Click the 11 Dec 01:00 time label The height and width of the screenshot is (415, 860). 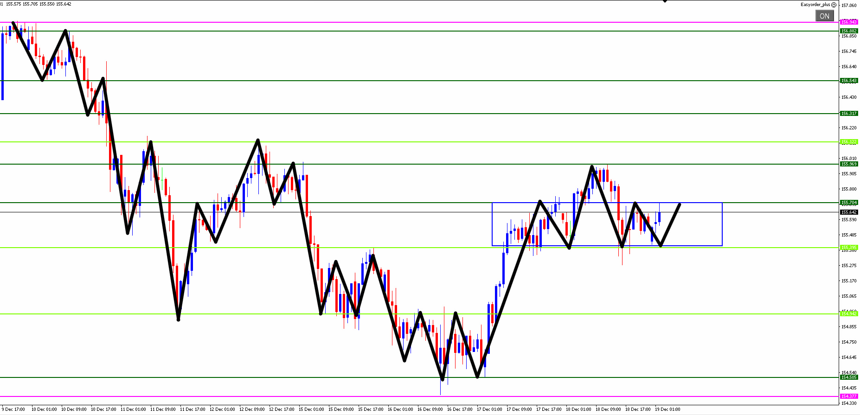(134, 409)
